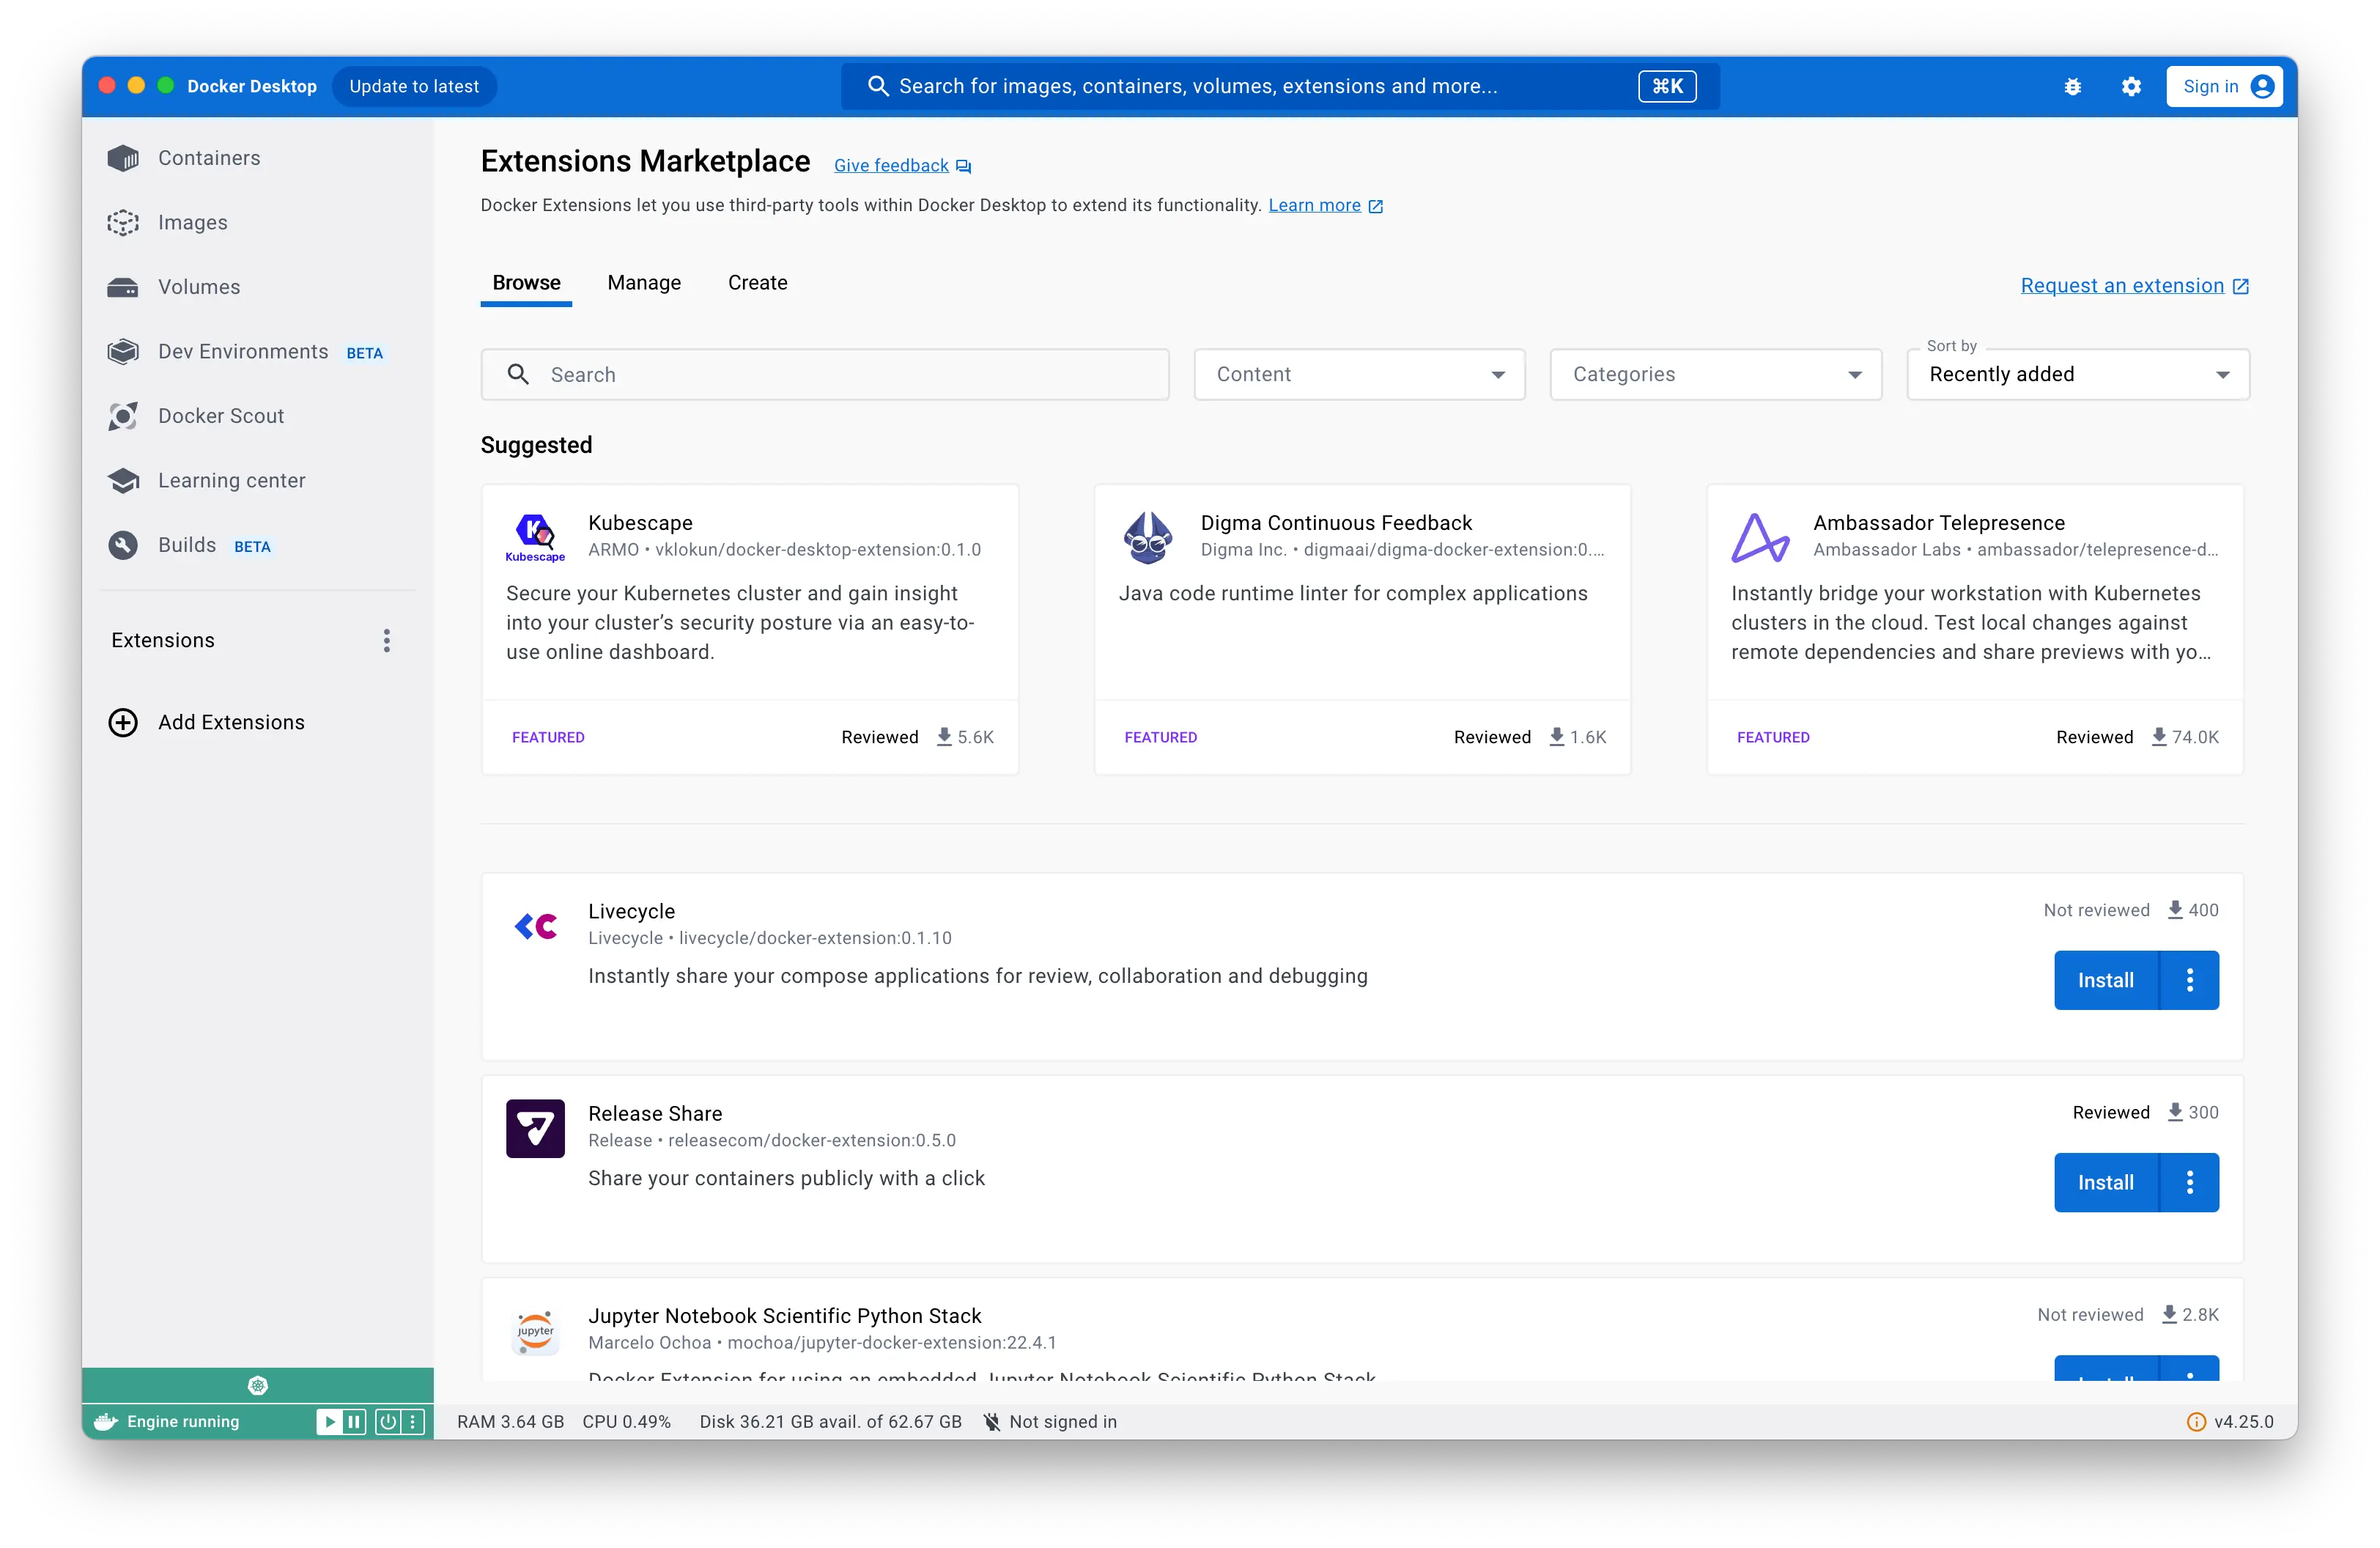
Task: Pause the Docker engine
Action: pos(354,1421)
